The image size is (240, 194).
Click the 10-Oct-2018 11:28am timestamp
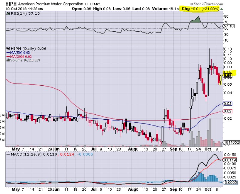(x=24, y=9)
